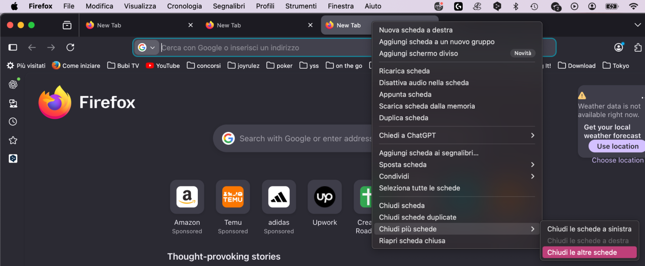Open the poker bookmarks folder
Viewport: 645px width, 266px height.
click(280, 66)
